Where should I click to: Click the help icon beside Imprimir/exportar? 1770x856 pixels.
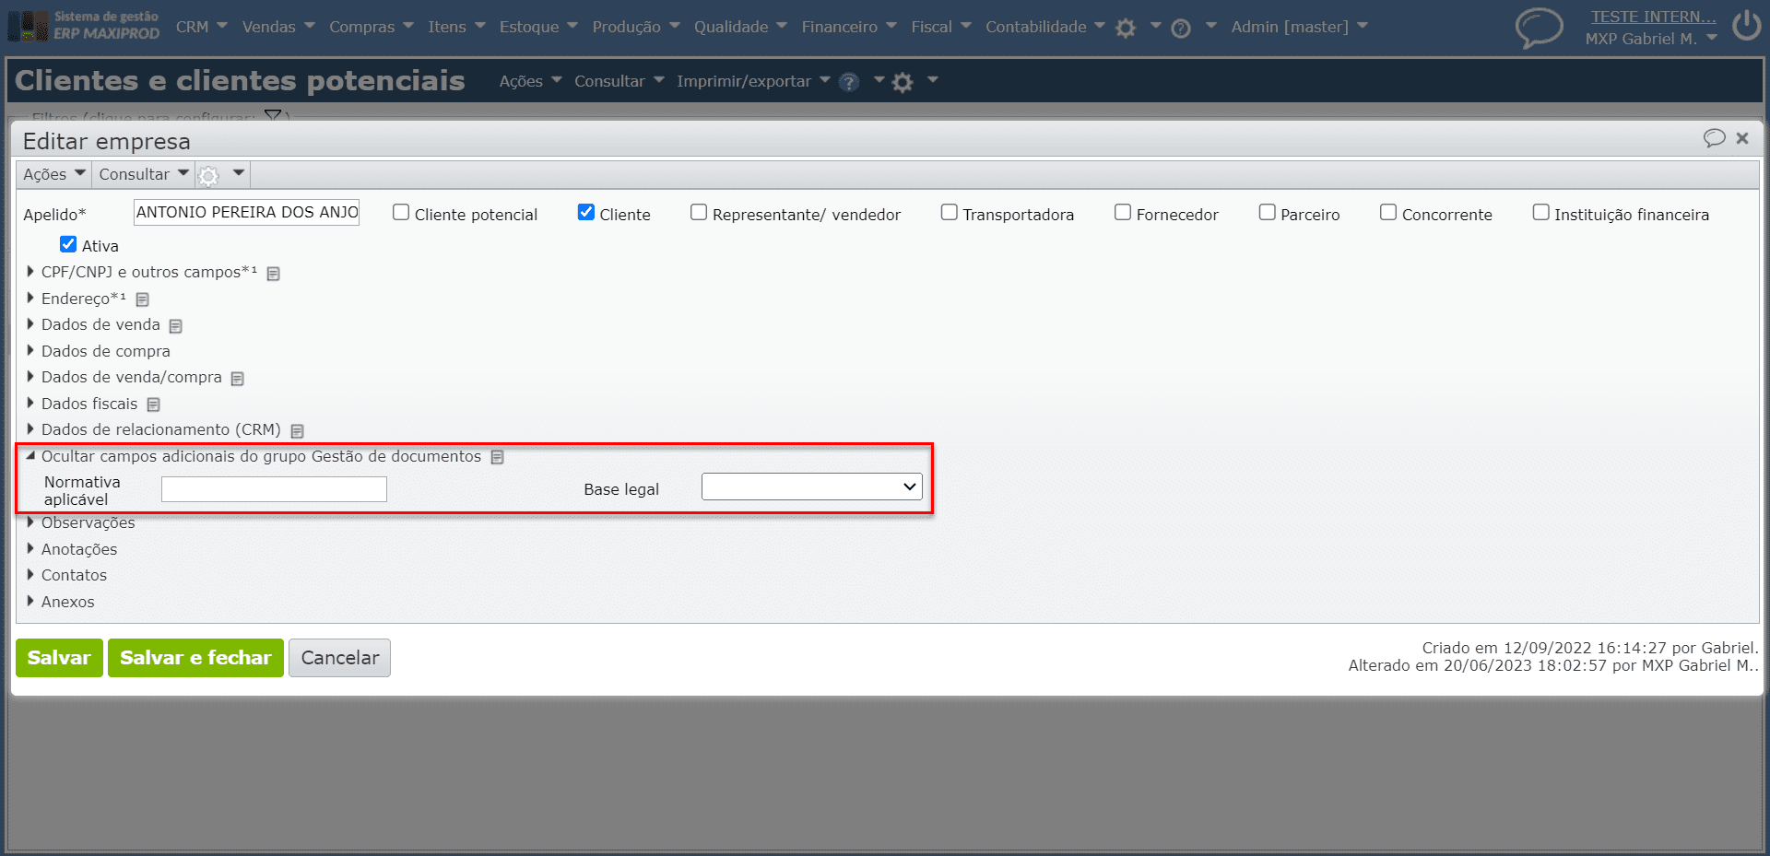[849, 82]
